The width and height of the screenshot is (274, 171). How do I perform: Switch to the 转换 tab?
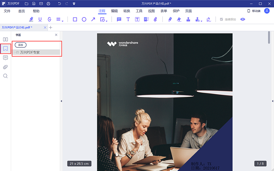tap(127, 11)
